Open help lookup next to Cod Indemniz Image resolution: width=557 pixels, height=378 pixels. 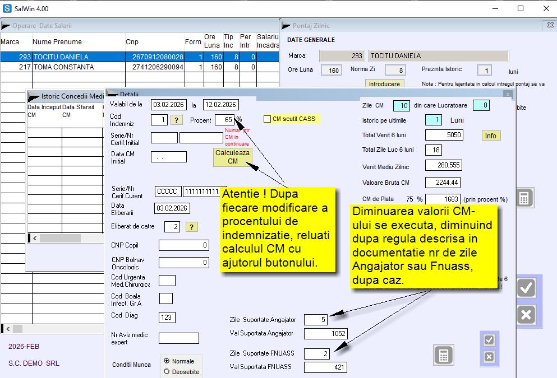177,120
